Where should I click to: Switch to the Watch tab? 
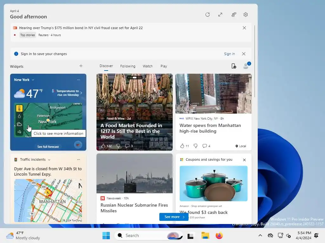148,66
